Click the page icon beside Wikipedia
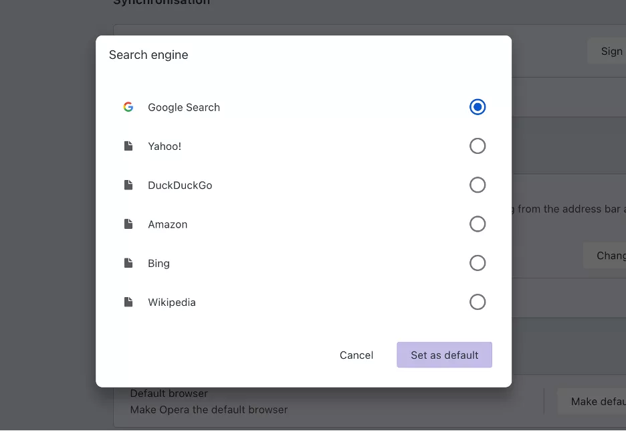The image size is (626, 431). [x=128, y=302]
